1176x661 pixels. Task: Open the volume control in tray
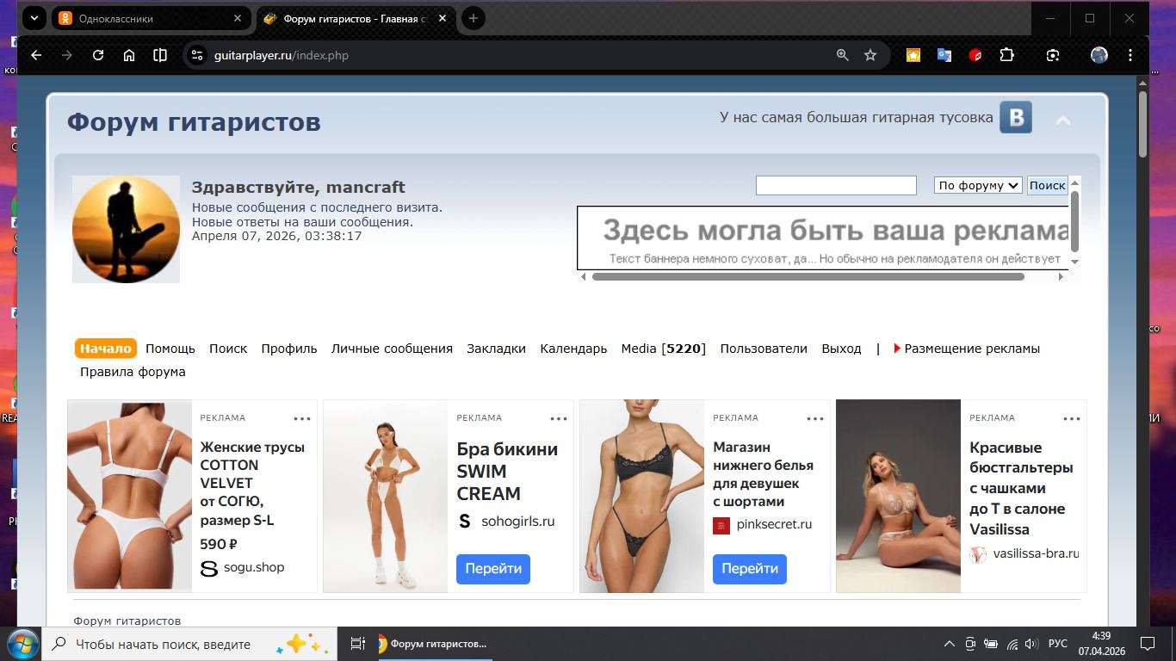(x=1031, y=644)
